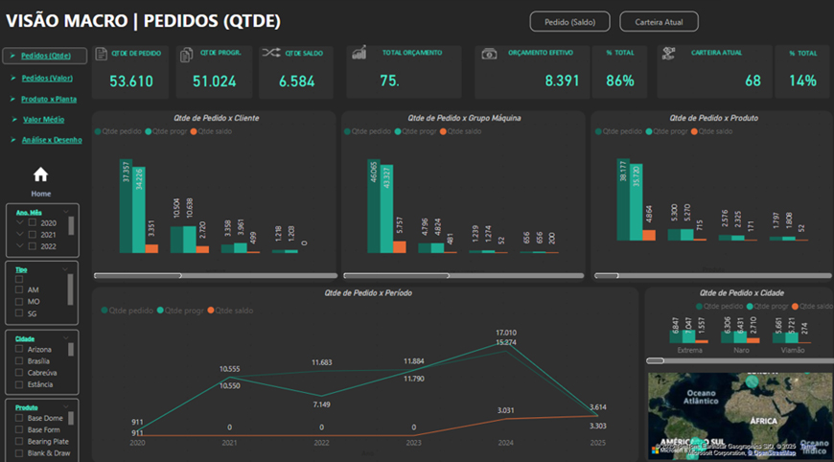Click the Qtde Progr. documents icon

[187, 55]
